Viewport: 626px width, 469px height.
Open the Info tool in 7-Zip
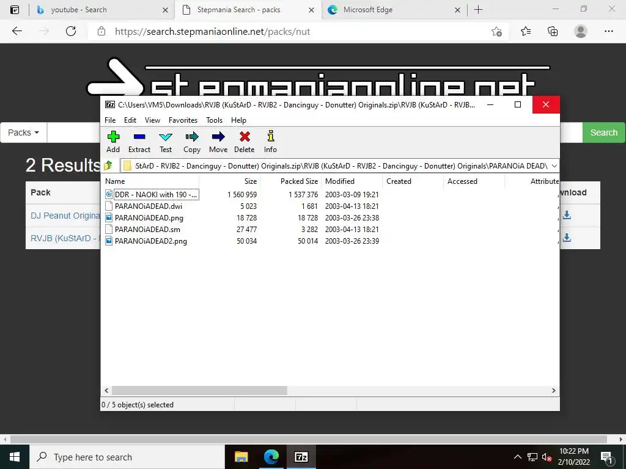270,142
